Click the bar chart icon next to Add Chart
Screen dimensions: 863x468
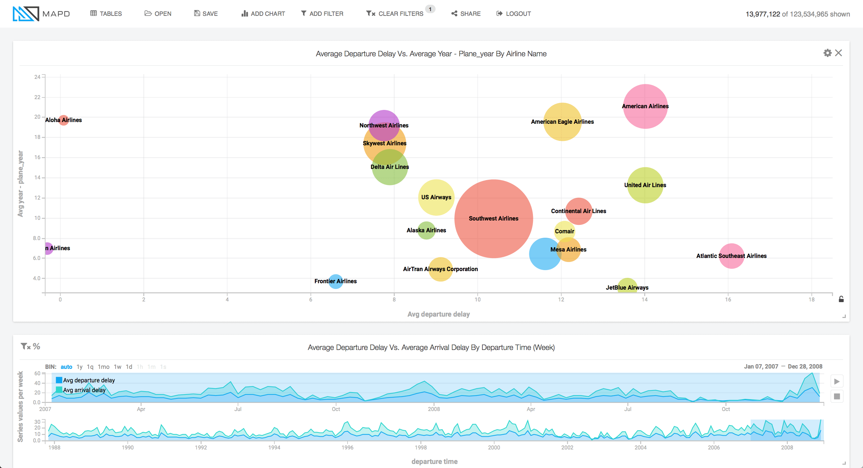tap(245, 13)
